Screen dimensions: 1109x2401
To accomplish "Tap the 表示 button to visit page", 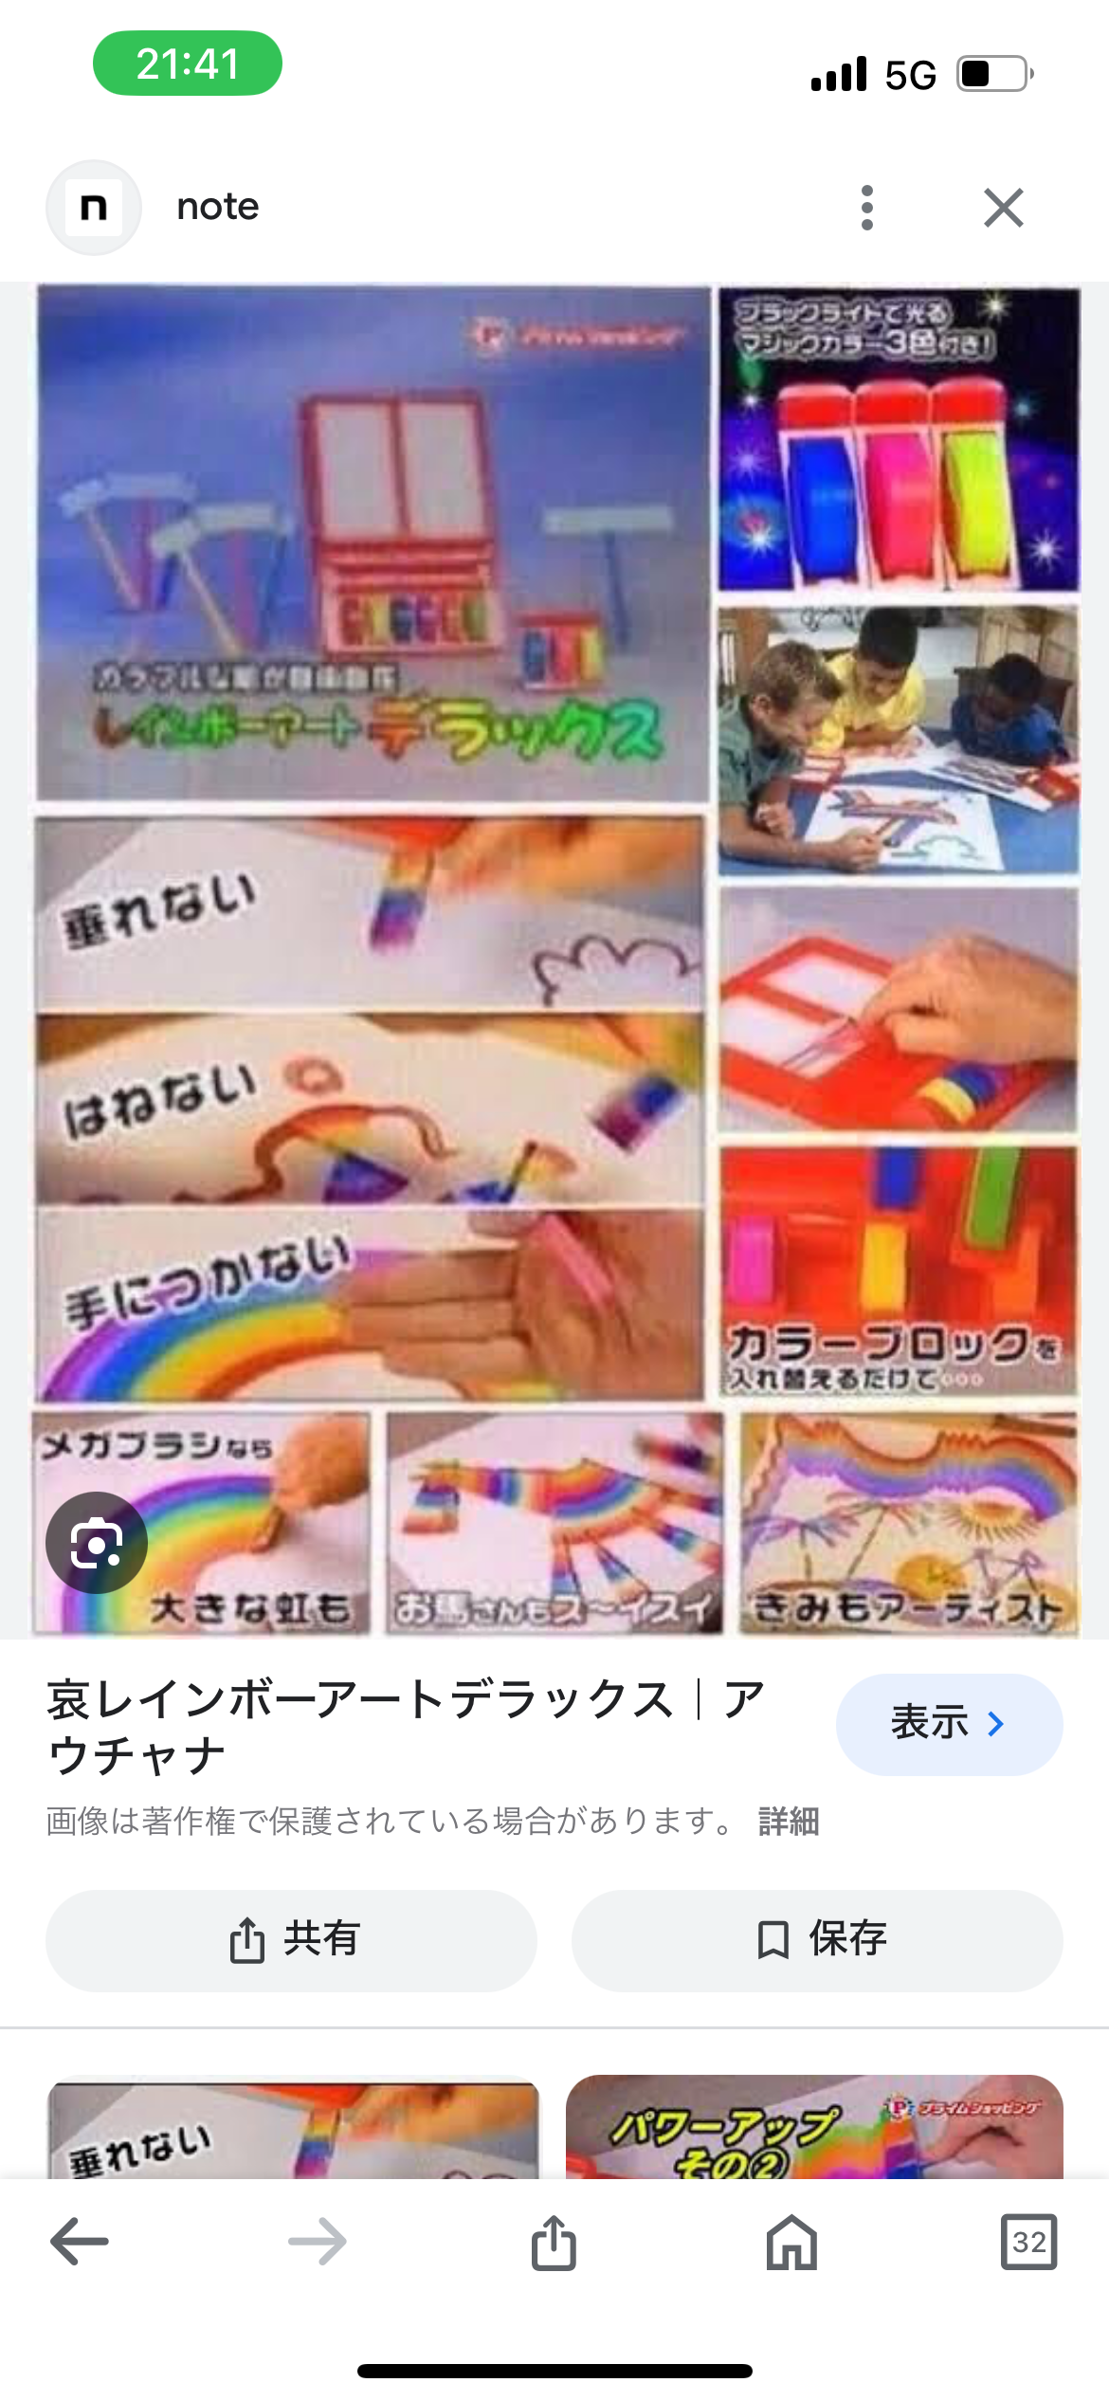I will (949, 1724).
